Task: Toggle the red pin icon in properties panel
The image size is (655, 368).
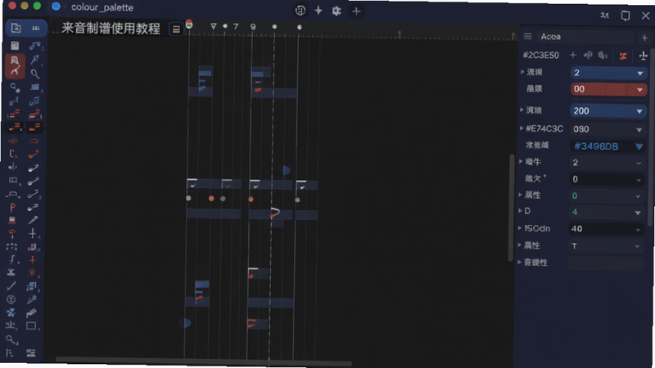Action: (x=623, y=56)
